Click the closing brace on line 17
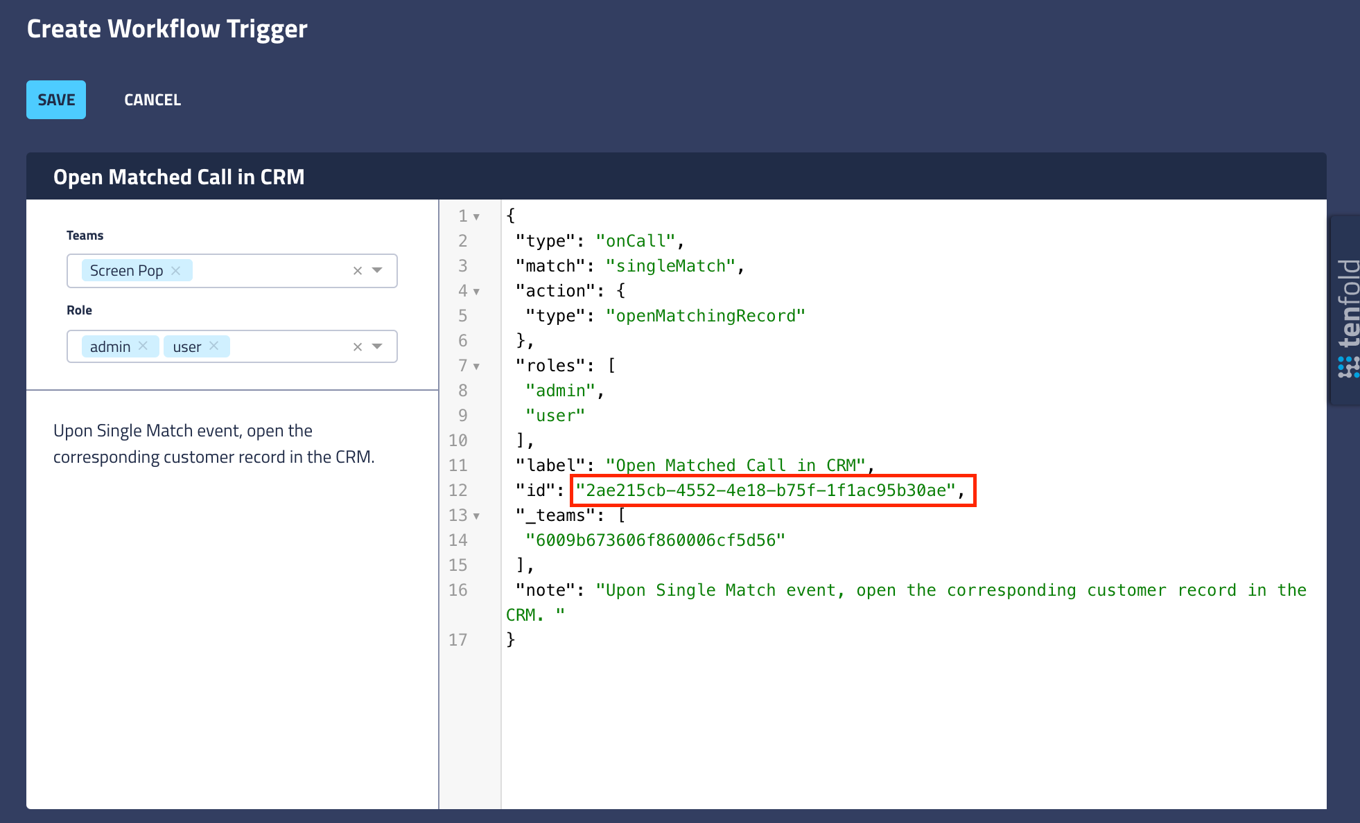 (x=511, y=639)
